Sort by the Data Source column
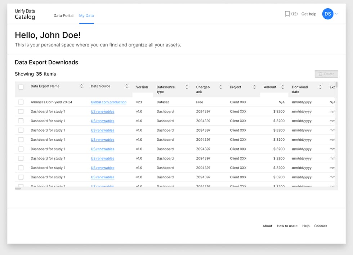353x255 pixels. tap(127, 86)
